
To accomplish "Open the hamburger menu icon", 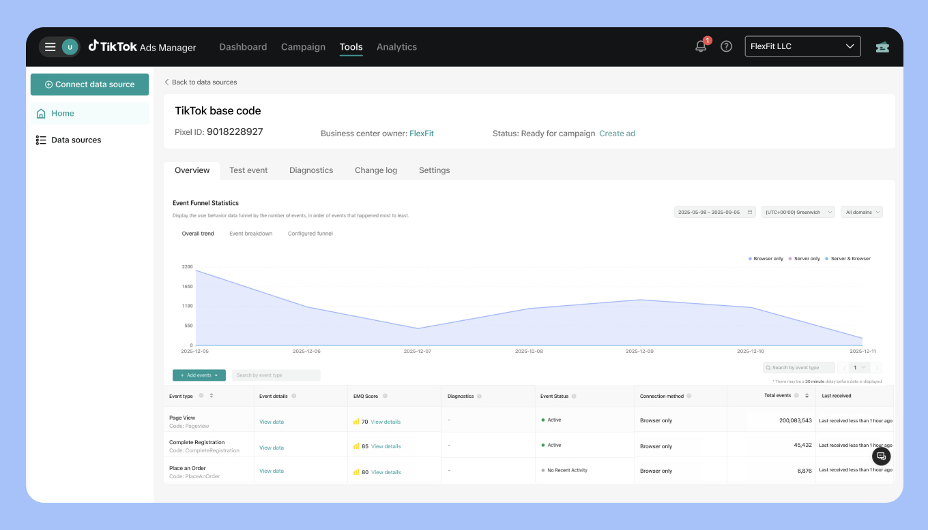I will [x=50, y=47].
